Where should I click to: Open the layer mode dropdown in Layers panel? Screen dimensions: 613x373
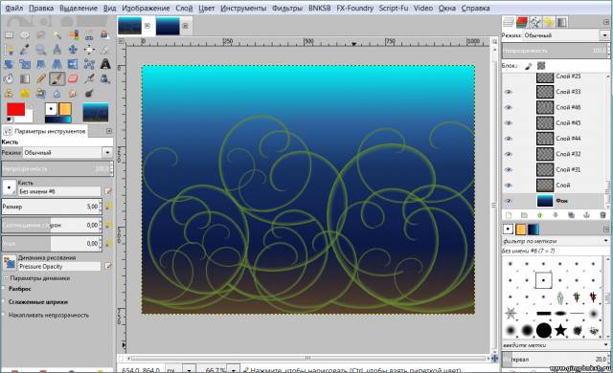point(566,35)
